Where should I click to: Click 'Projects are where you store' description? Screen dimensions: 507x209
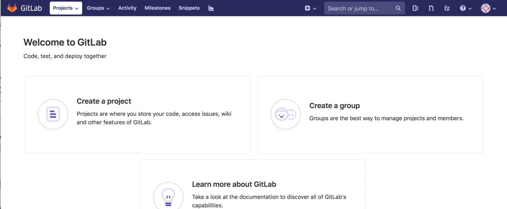(x=154, y=118)
